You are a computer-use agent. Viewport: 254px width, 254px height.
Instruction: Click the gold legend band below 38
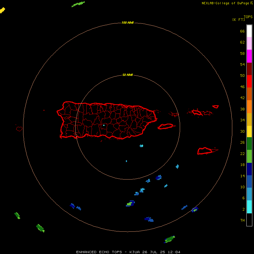[249, 119]
